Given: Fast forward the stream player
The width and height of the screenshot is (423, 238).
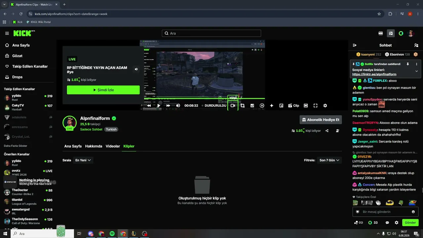Looking at the screenshot, I should click(168, 105).
